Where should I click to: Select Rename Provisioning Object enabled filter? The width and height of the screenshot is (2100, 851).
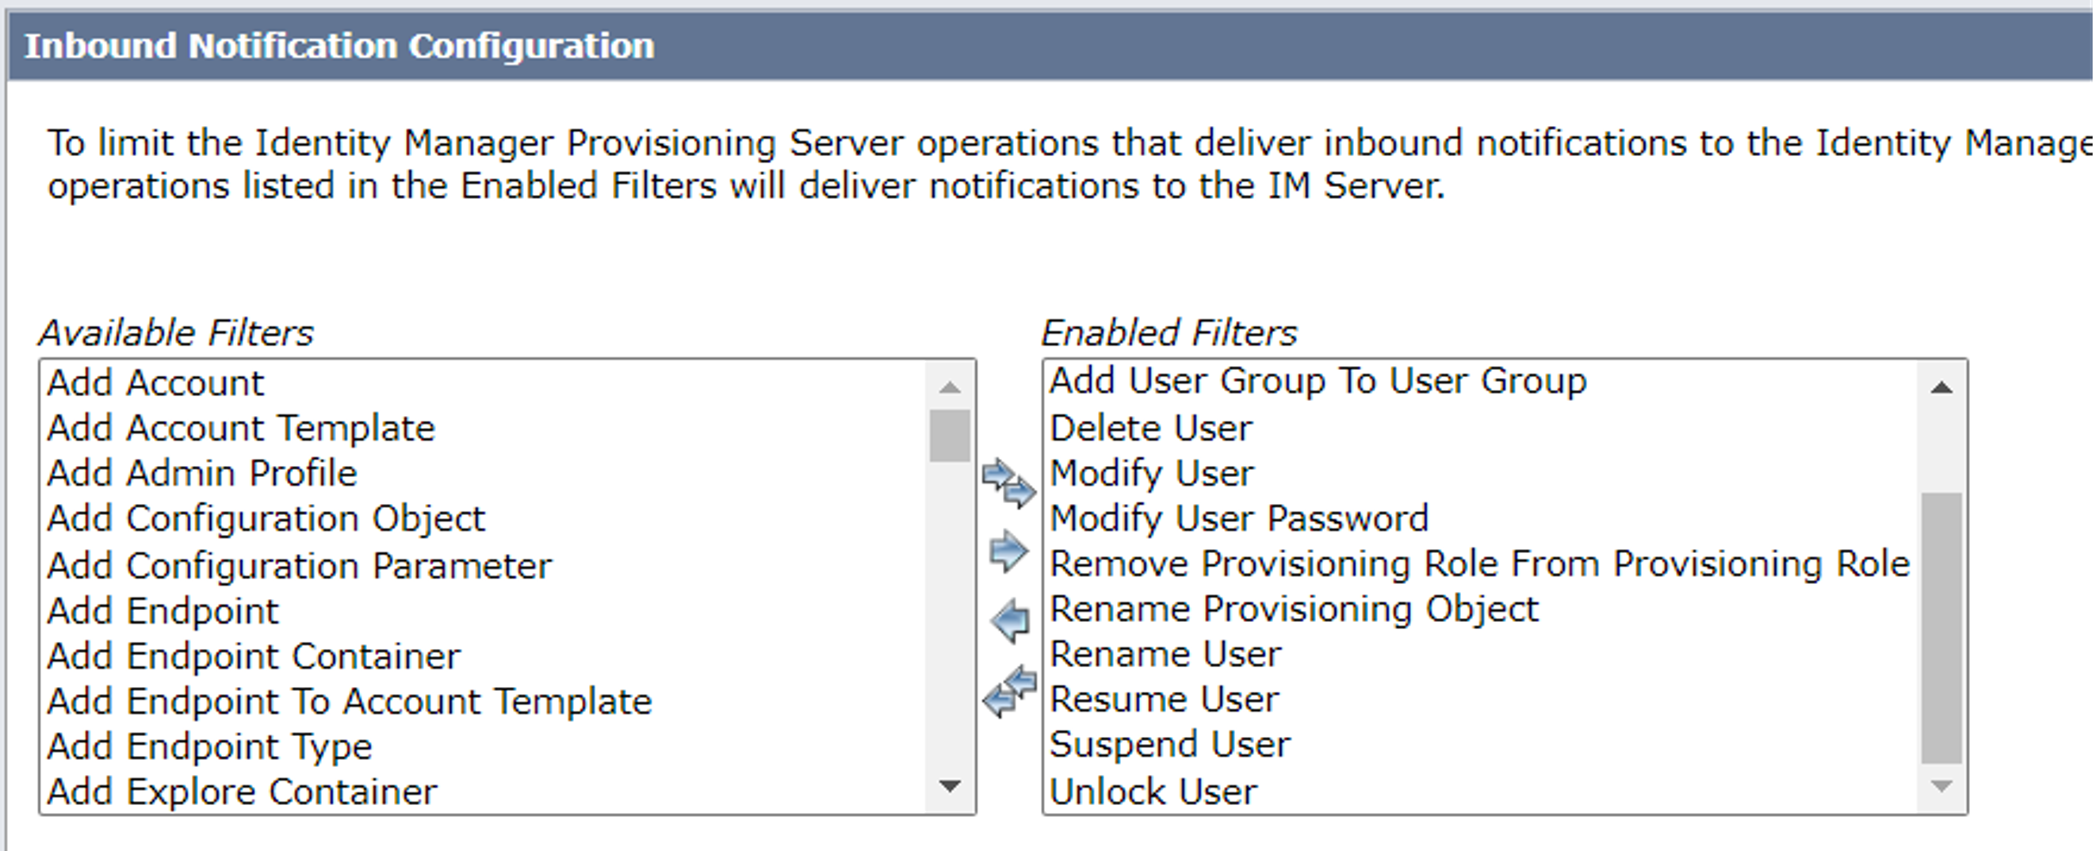point(1294,609)
